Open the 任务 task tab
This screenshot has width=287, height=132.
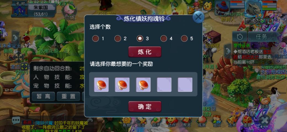261,37
